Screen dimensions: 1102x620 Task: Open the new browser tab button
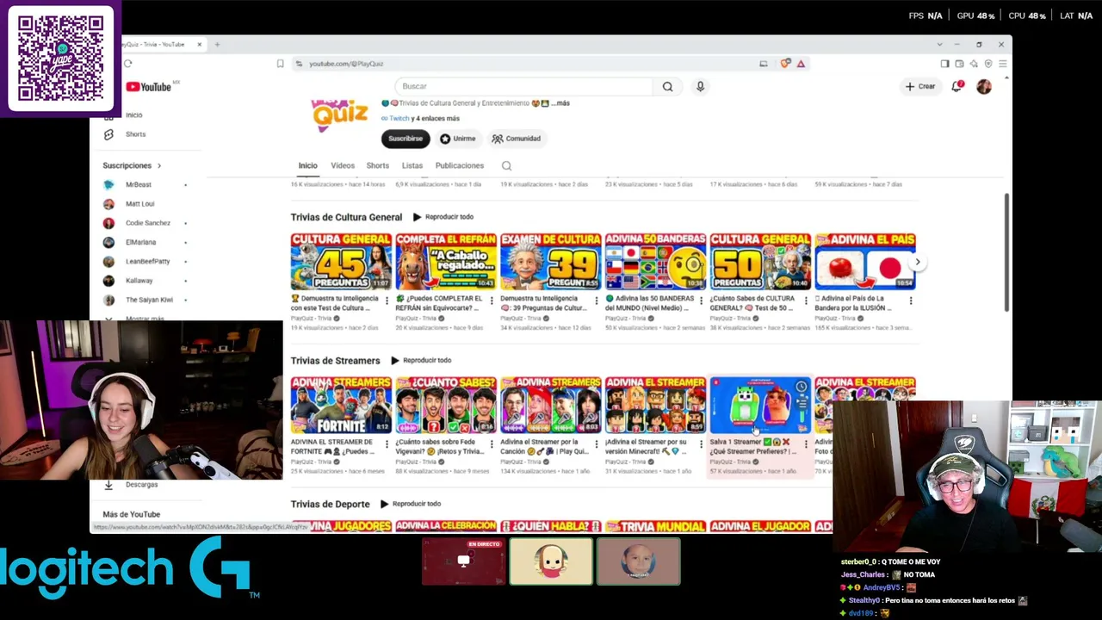tap(217, 45)
